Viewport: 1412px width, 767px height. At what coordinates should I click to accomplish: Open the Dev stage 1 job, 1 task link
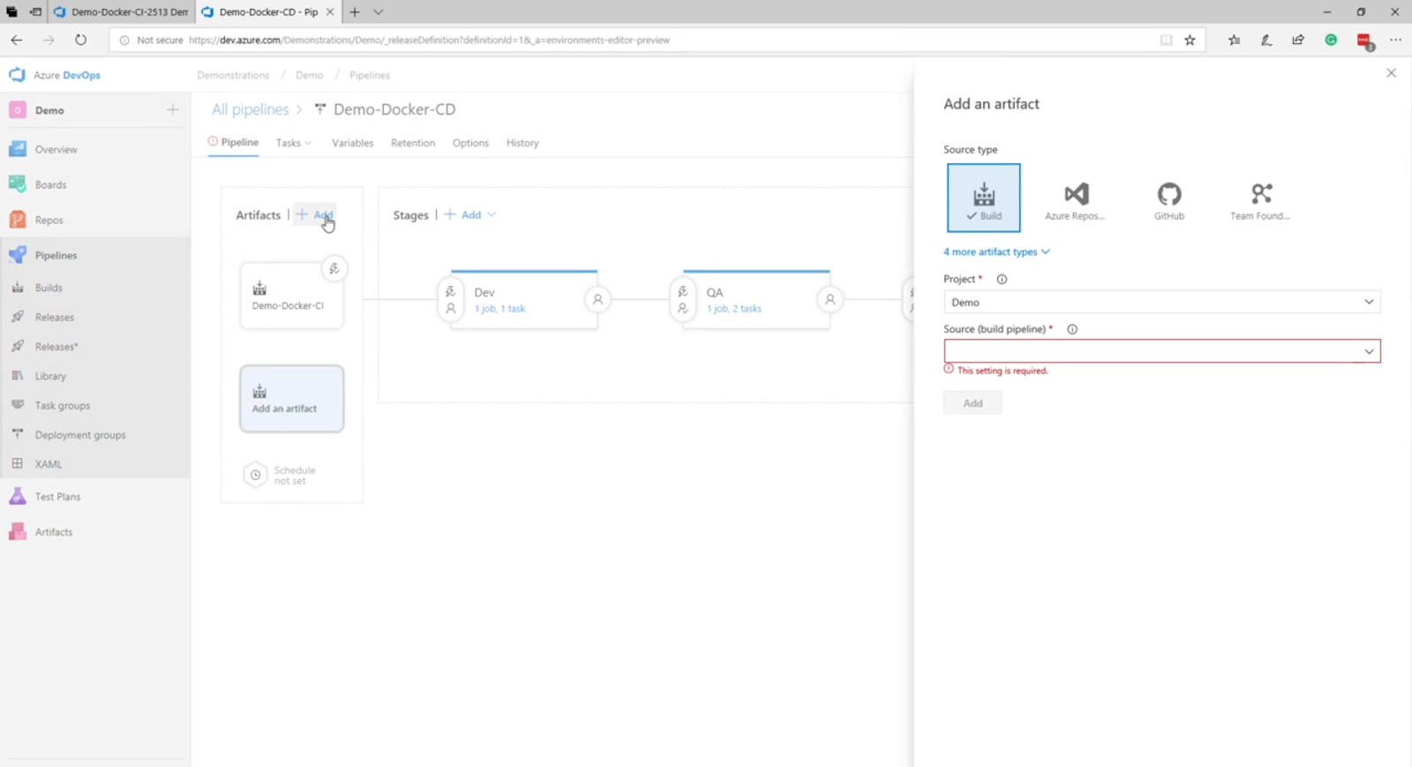499,309
